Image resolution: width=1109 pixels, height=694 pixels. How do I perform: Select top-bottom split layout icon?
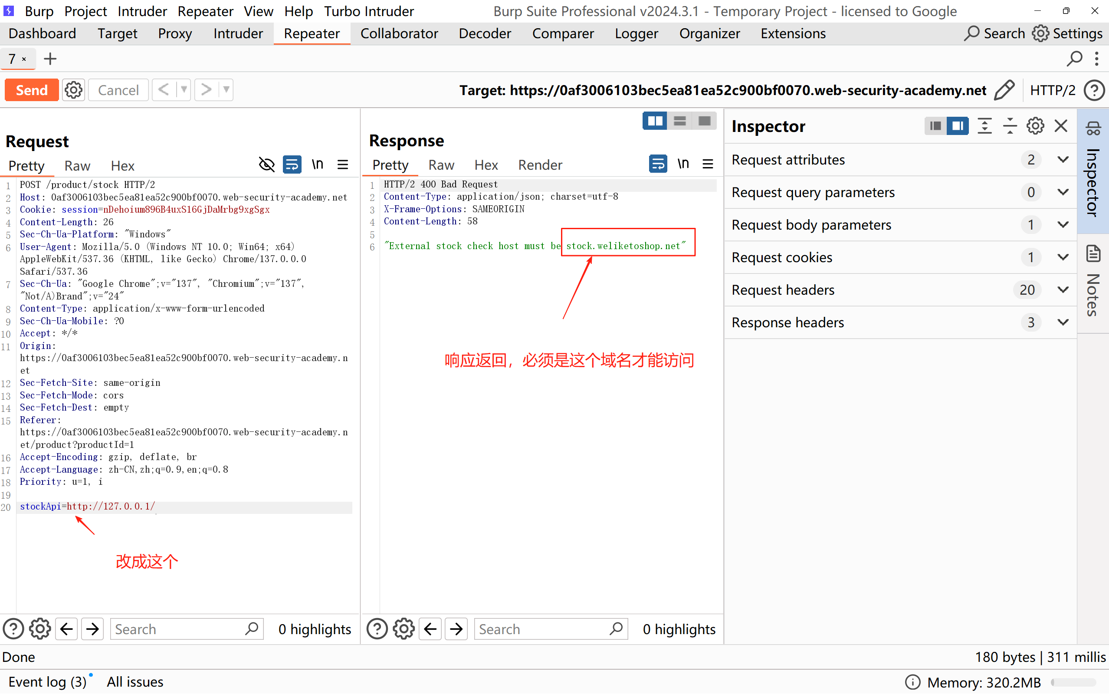point(679,121)
